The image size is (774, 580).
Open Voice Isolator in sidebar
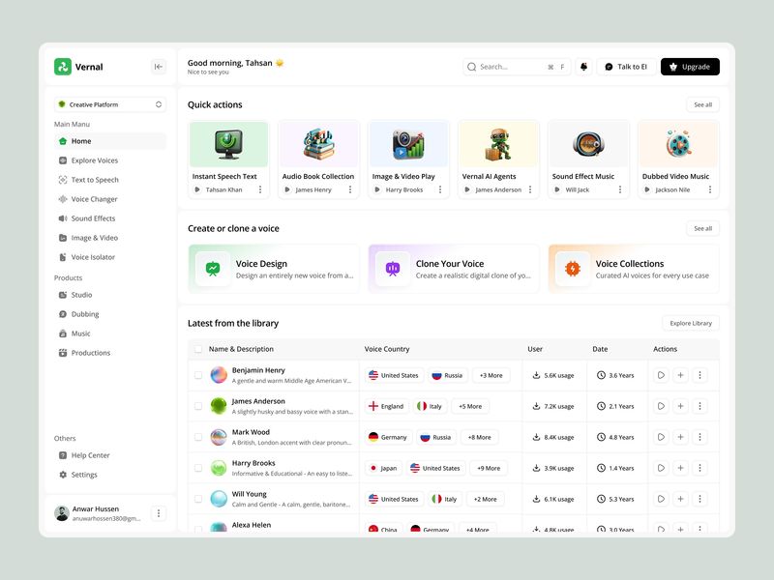coord(110,257)
